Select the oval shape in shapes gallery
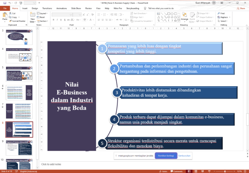Screen dimensions: 249x173 click(172, 14)
